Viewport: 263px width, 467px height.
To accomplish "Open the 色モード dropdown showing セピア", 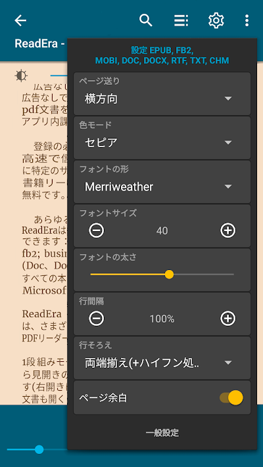I will point(162,138).
